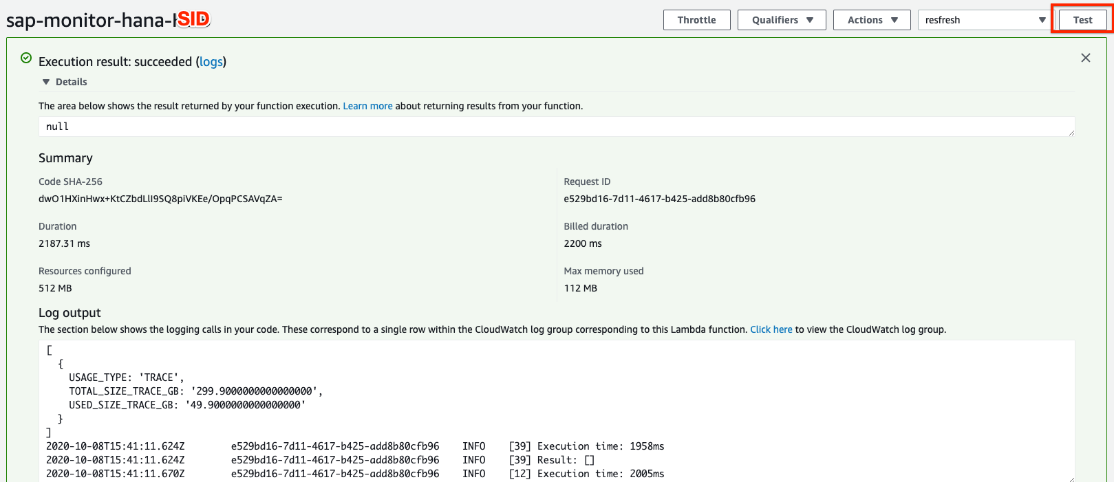
Task: Dismiss the execution result panel
Action: coord(1086,58)
